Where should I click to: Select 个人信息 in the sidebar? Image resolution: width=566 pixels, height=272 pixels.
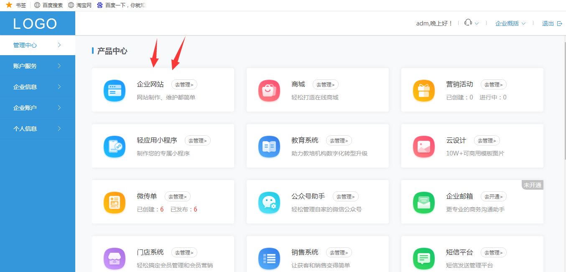point(38,129)
